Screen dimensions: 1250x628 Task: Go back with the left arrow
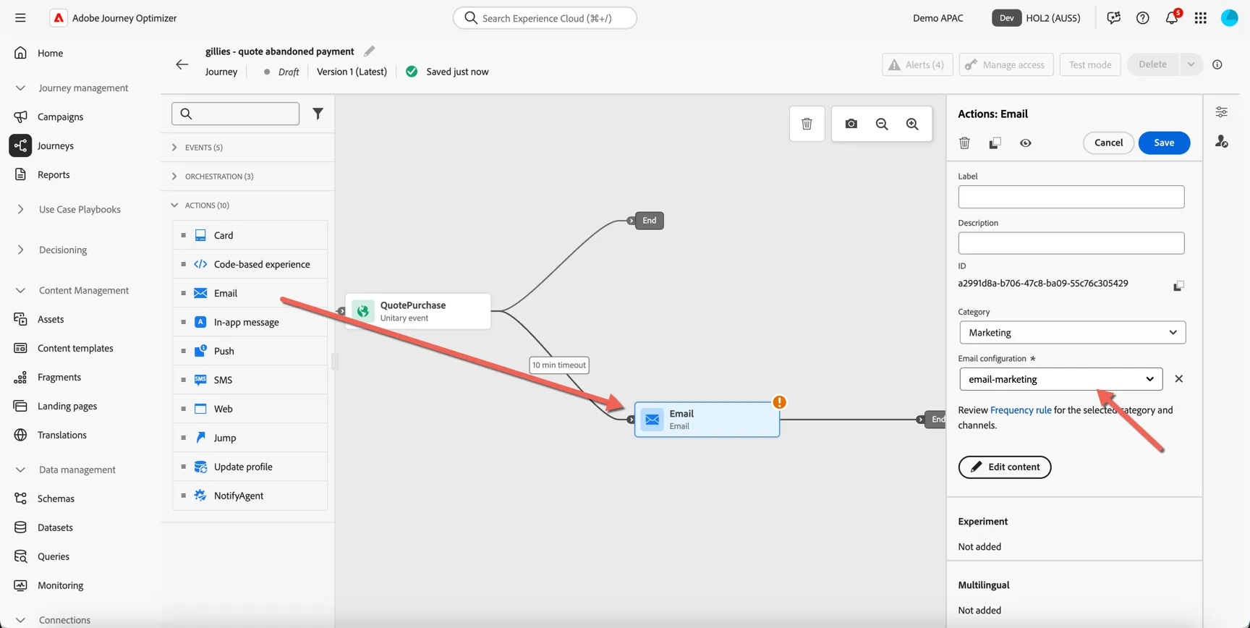pos(182,64)
